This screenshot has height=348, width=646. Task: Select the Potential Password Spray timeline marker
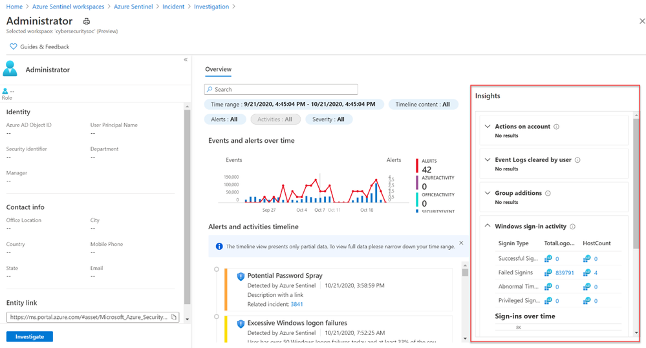click(x=216, y=269)
